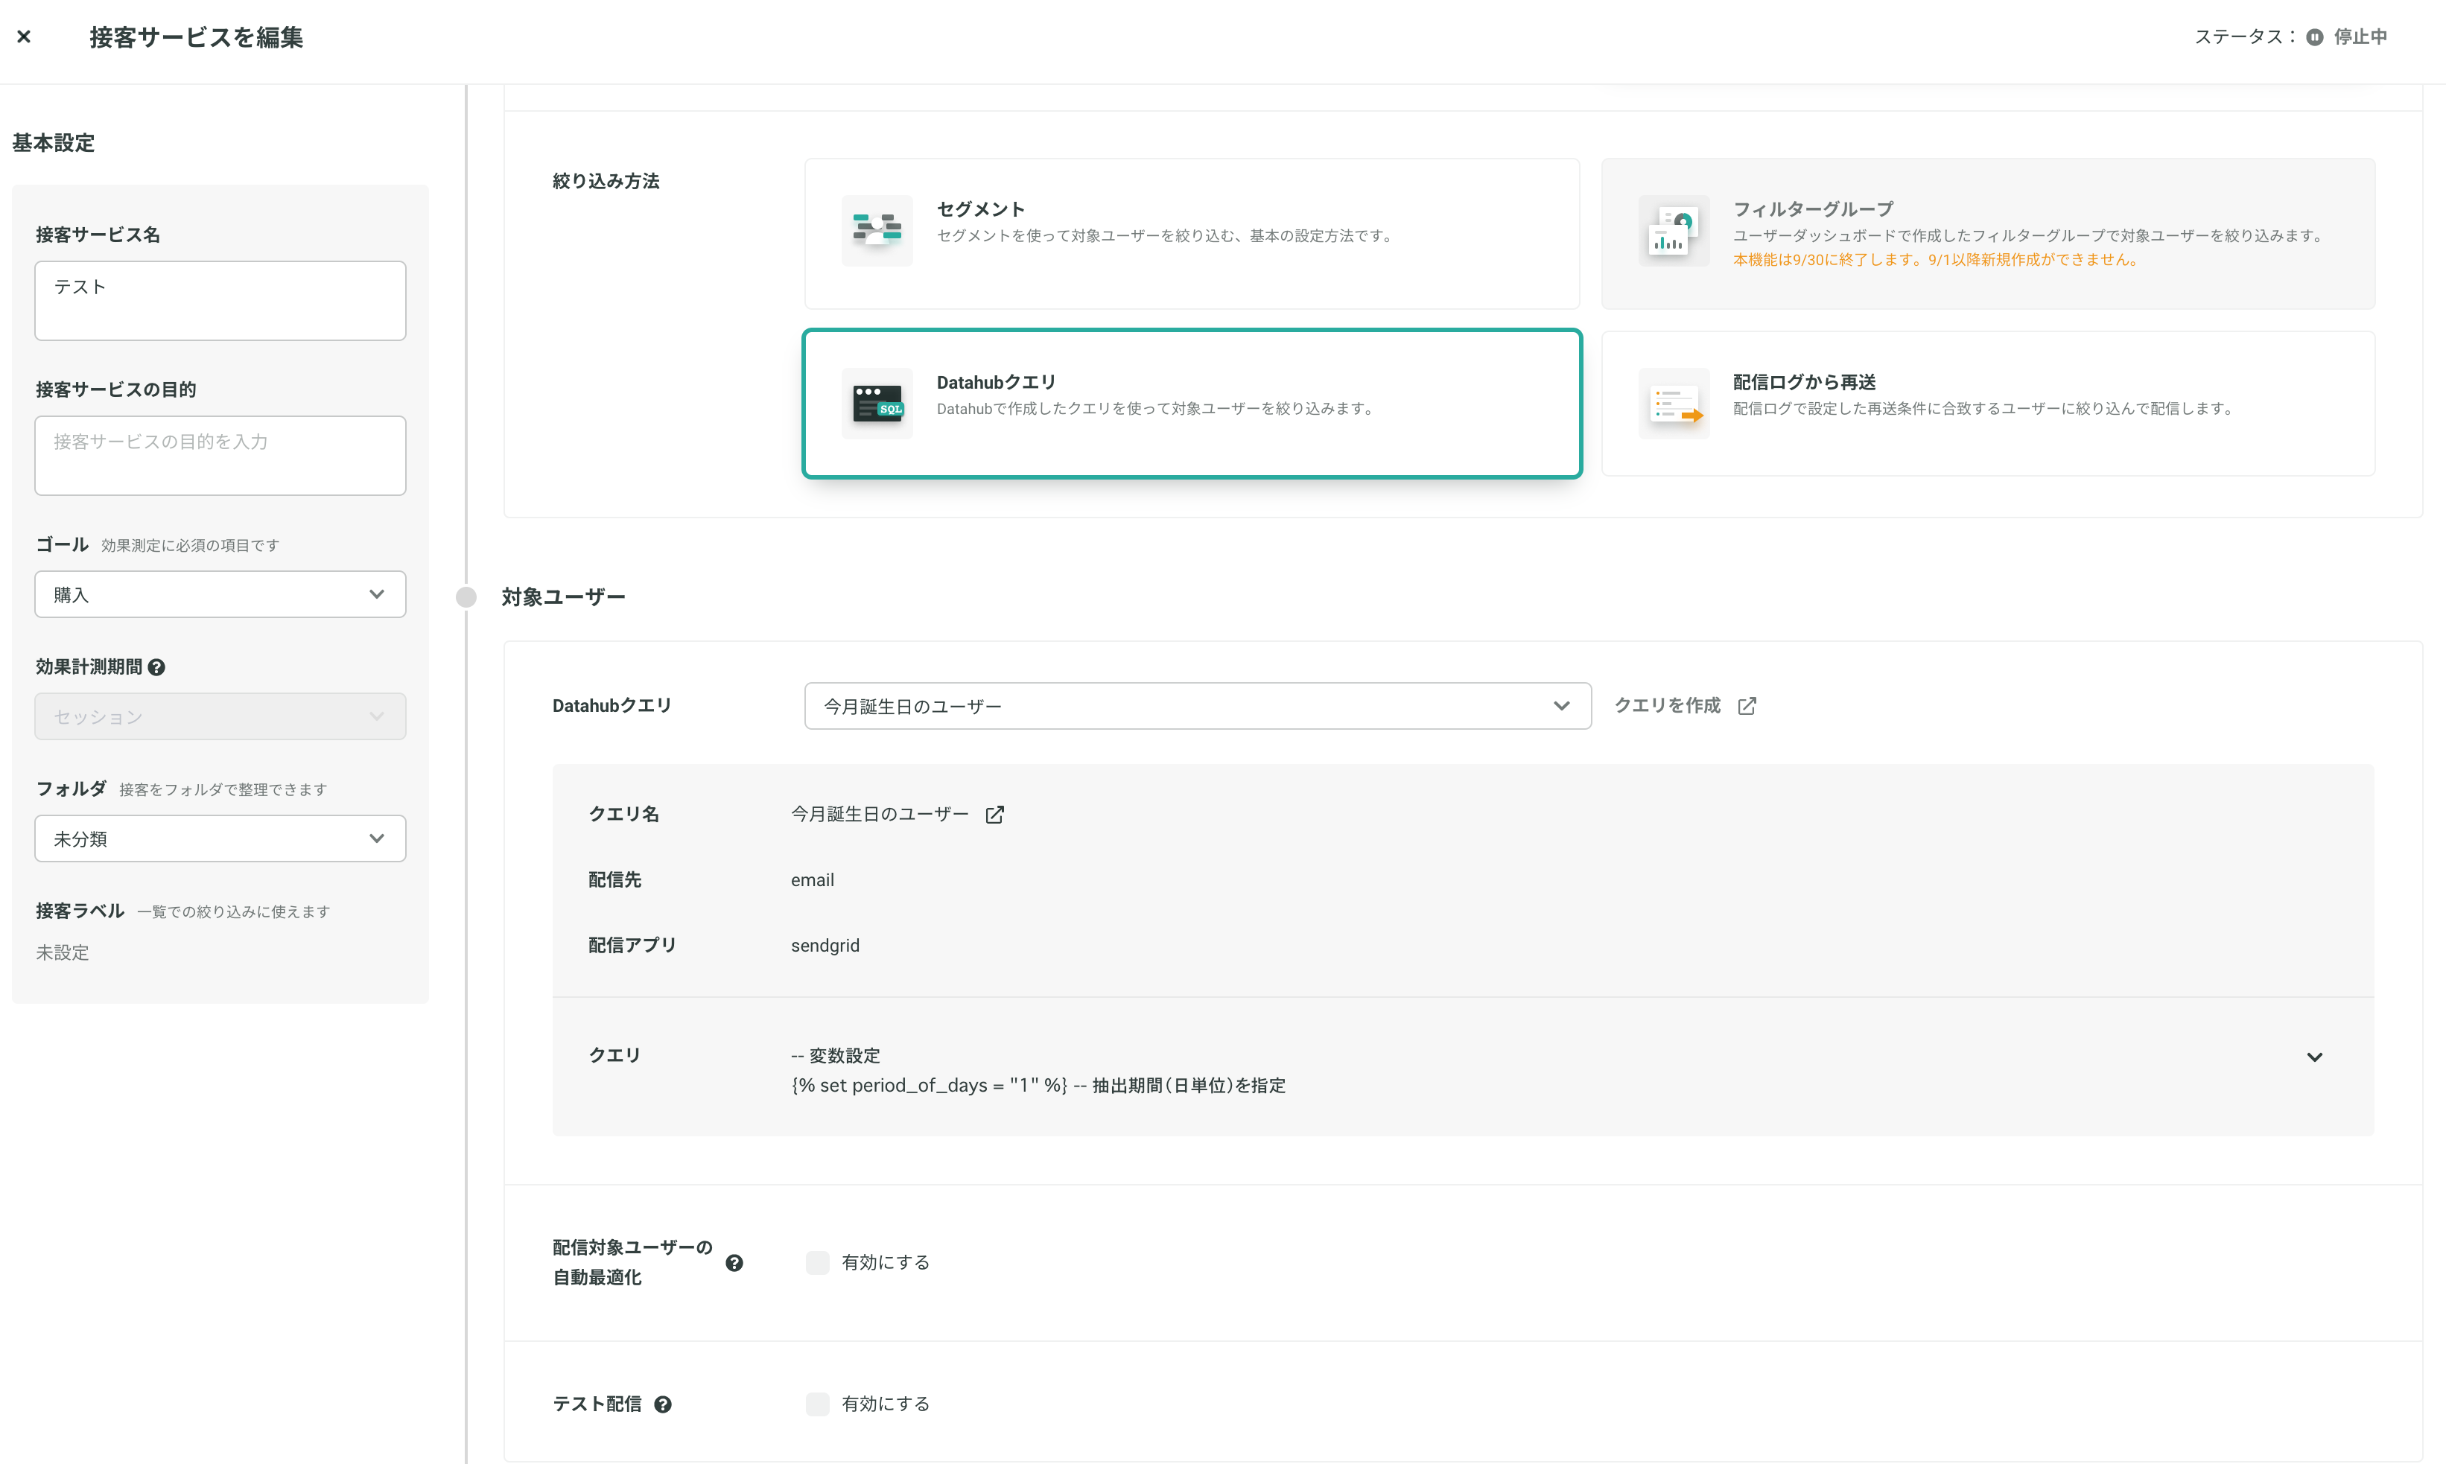Click the セグメント method icon
The width and height of the screenshot is (2446, 1464).
tap(877, 230)
